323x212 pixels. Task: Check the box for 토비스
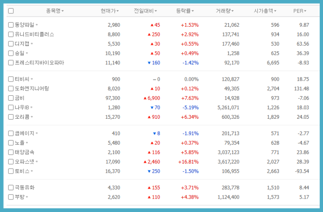point(11,171)
